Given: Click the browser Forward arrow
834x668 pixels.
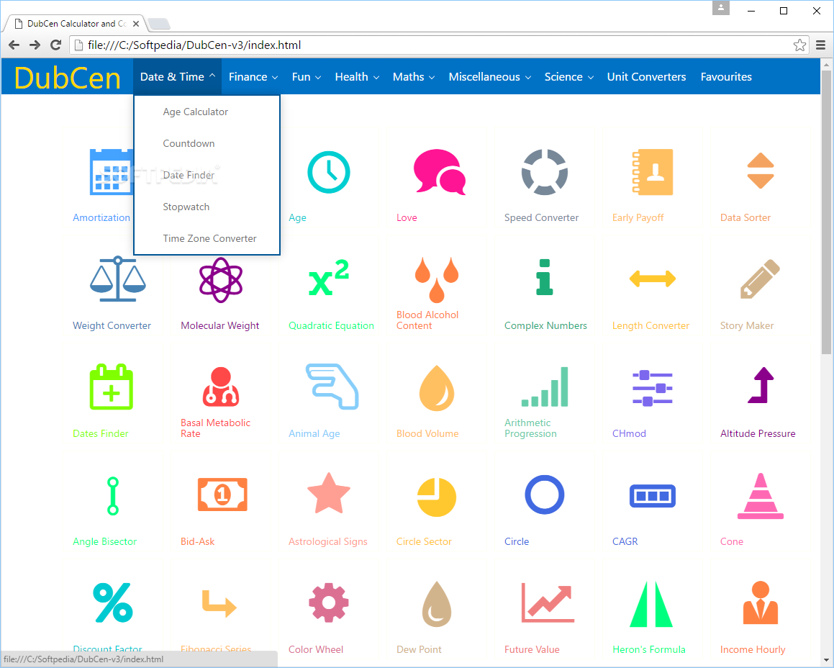Looking at the screenshot, I should [x=35, y=45].
